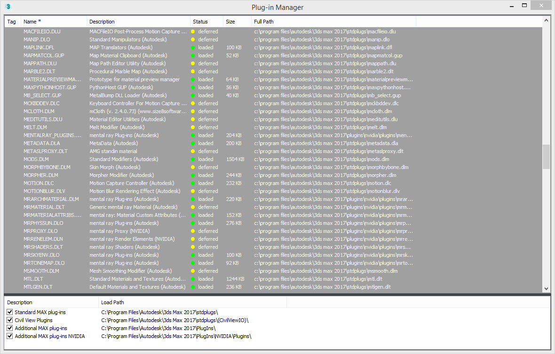Image resolution: width=555 pixels, height=354 pixels.
Task: Click the lower pane Description column header
Action: tap(51, 302)
